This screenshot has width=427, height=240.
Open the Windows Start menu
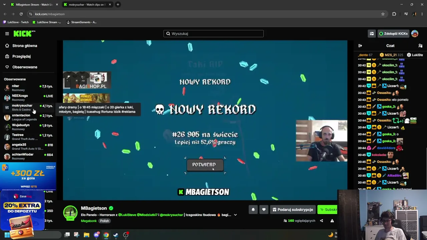pyautogui.click(x=7, y=235)
